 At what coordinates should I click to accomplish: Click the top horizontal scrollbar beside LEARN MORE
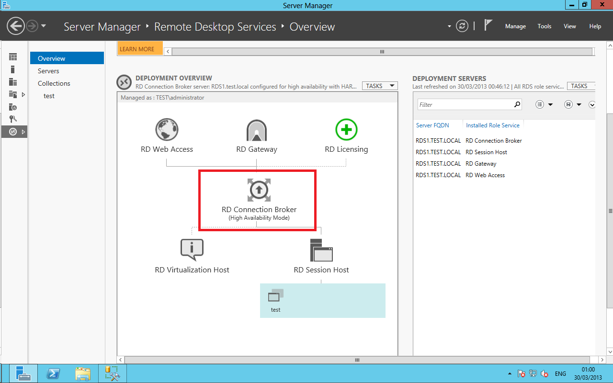pos(382,52)
